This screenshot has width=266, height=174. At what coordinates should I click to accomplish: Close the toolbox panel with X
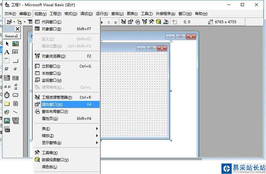tap(18, 29)
